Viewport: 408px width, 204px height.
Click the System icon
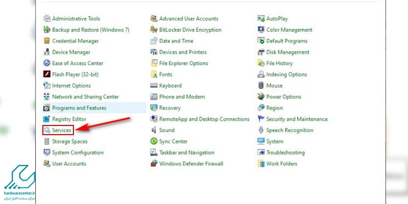point(261,141)
